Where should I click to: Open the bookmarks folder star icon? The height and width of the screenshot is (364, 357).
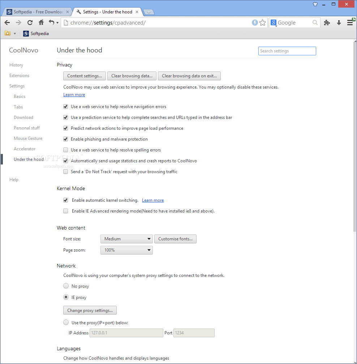[x=8, y=33]
